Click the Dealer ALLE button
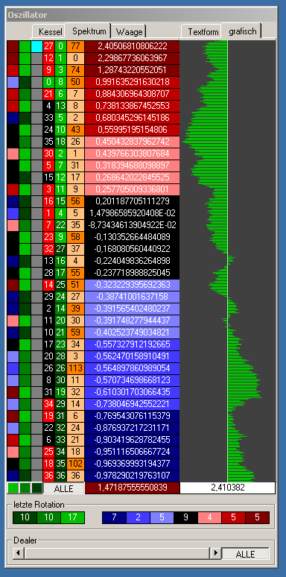The width and height of the screenshot is (286, 577). click(x=245, y=553)
